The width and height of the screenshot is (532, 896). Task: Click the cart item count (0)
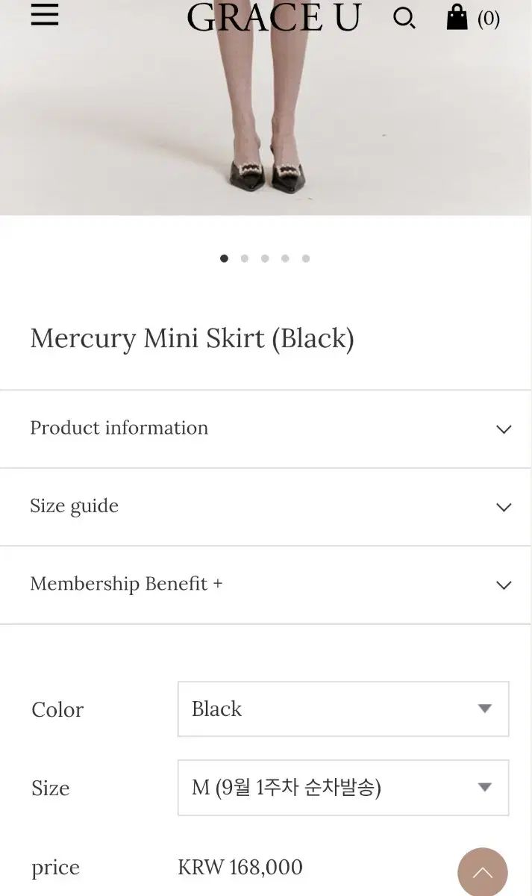click(x=489, y=18)
